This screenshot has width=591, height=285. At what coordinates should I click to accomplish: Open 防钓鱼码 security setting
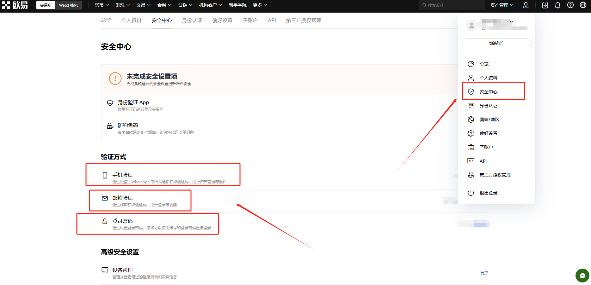280,128
